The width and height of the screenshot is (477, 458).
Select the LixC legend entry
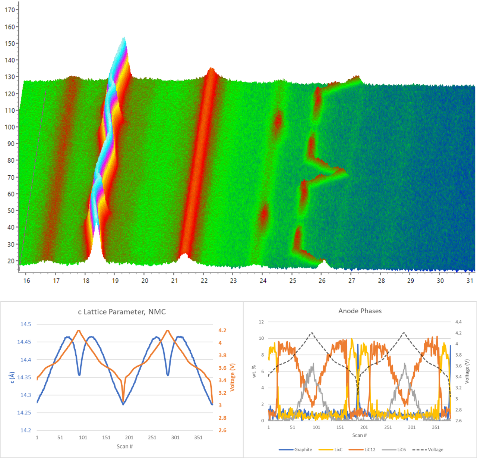coord(338,449)
